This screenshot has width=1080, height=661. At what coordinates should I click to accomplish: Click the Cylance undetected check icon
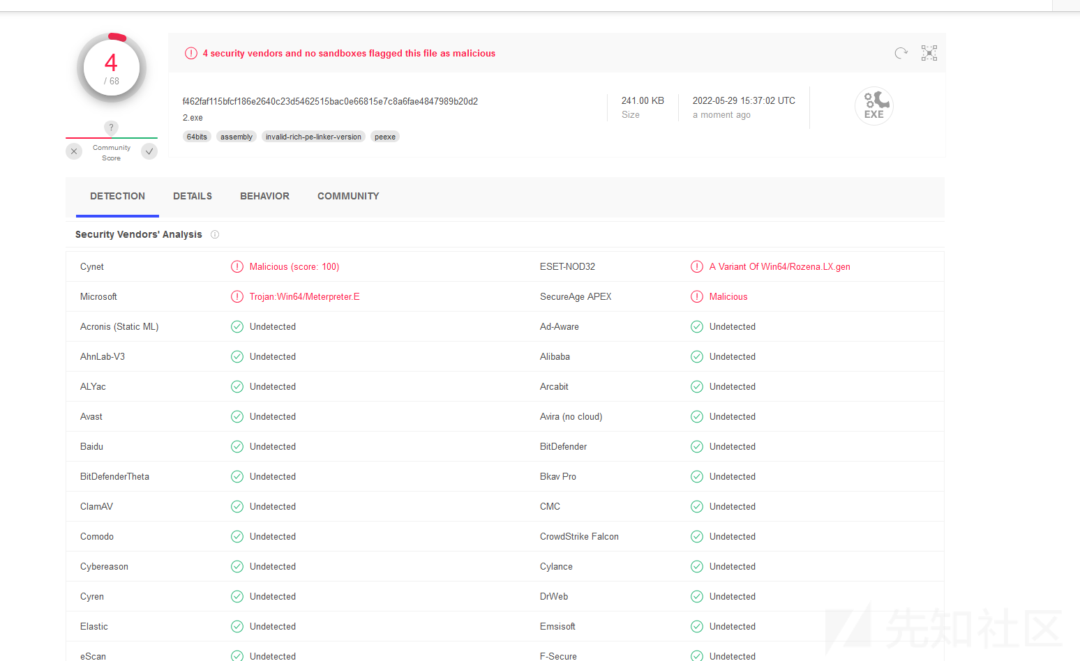pos(697,566)
